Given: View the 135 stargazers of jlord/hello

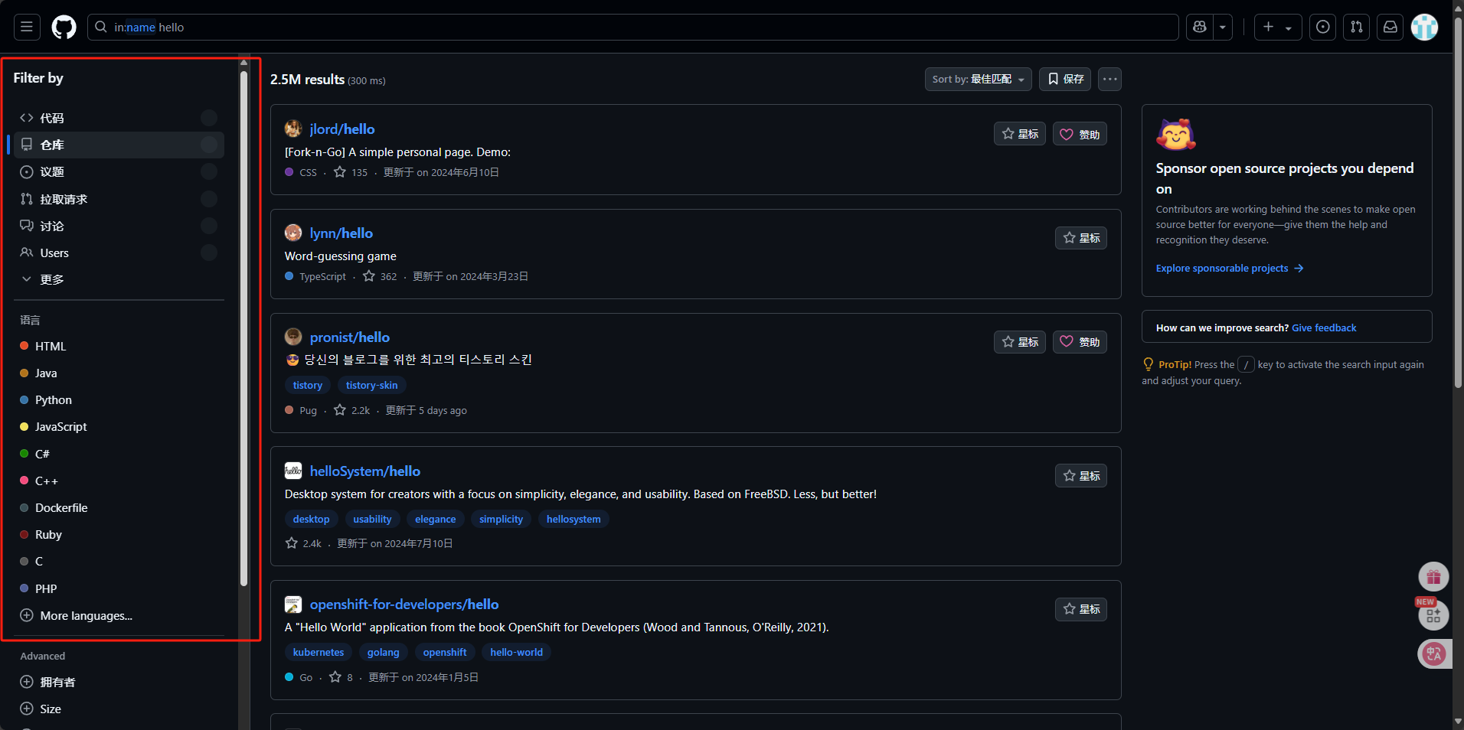Looking at the screenshot, I should (x=351, y=172).
